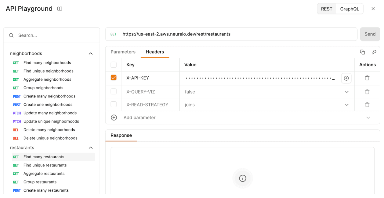Click the copy icon in headers panel
This screenshot has height=198, width=384.
[362, 52]
